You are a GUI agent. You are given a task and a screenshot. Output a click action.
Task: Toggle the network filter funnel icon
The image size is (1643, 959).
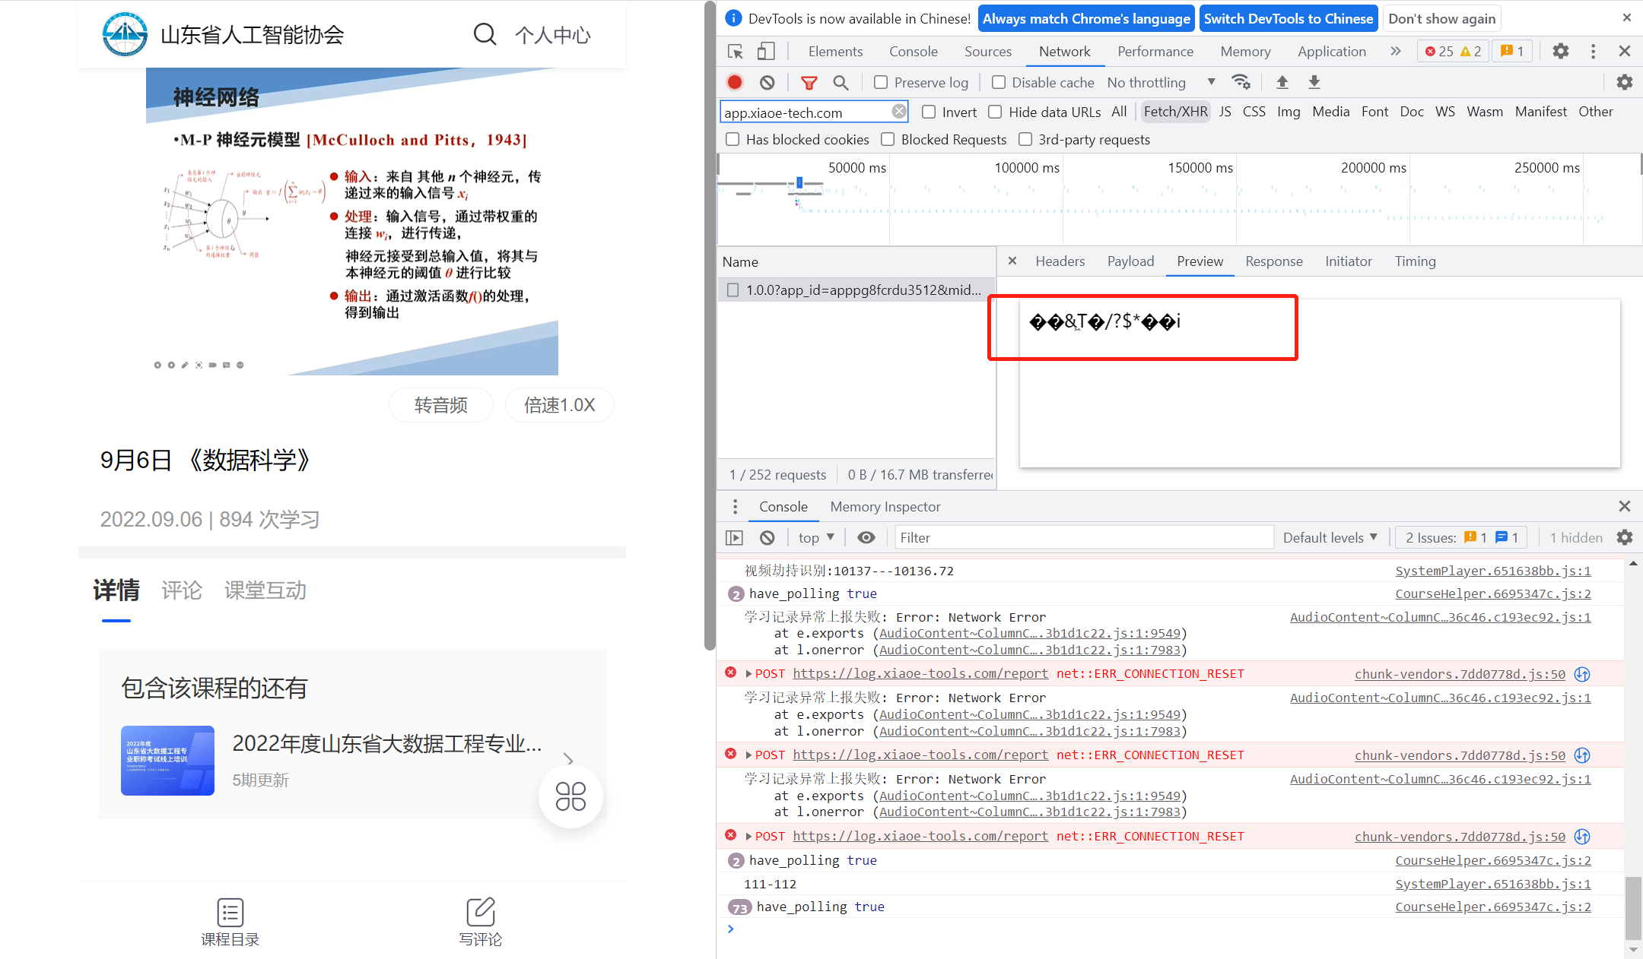[809, 82]
